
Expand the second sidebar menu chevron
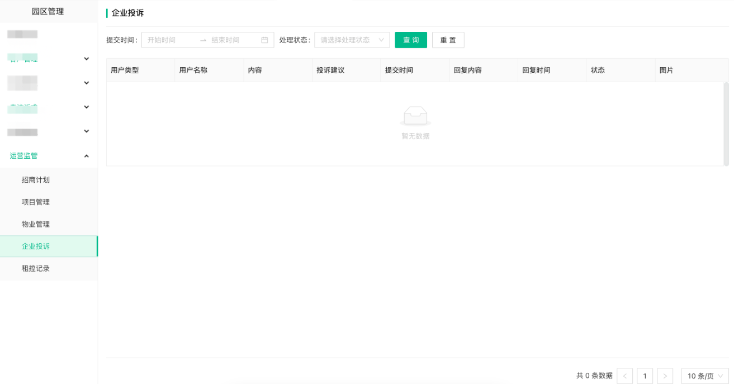click(x=87, y=83)
